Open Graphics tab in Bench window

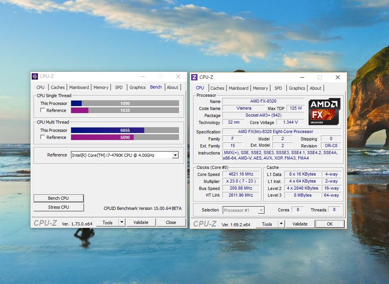138,87
